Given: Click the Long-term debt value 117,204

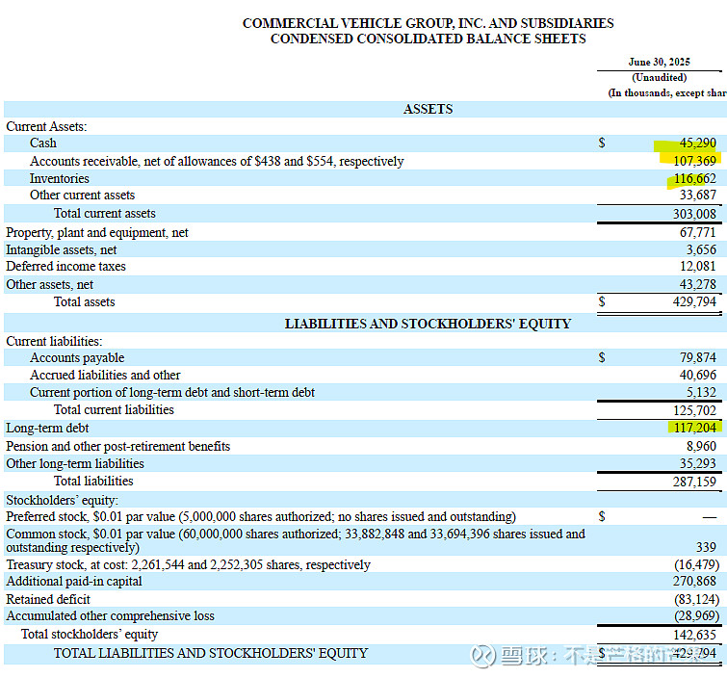Looking at the screenshot, I should [694, 428].
